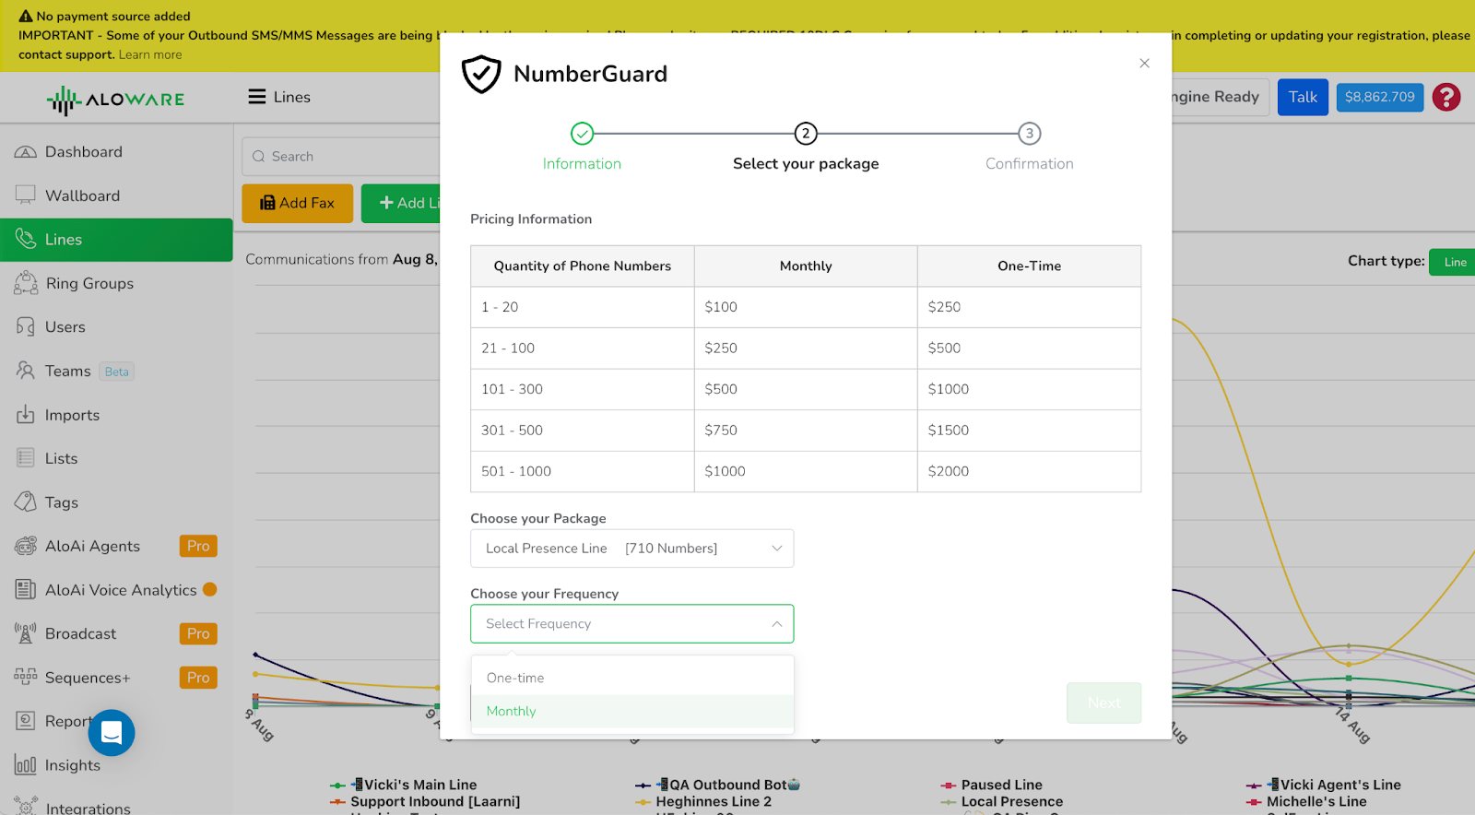Open the red help question mark

click(x=1446, y=97)
